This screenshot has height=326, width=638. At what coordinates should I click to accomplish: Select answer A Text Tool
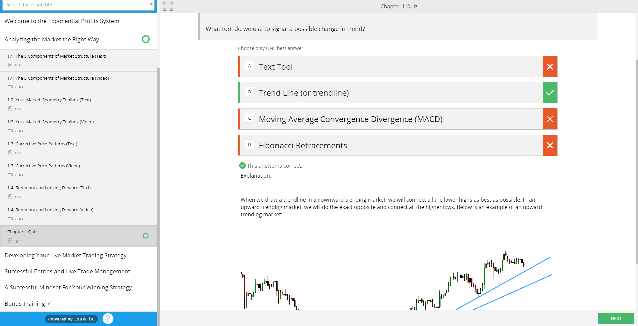391,67
